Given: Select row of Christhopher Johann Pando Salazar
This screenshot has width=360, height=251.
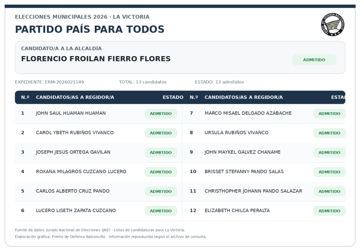Looking at the screenshot, I should click(264, 192).
